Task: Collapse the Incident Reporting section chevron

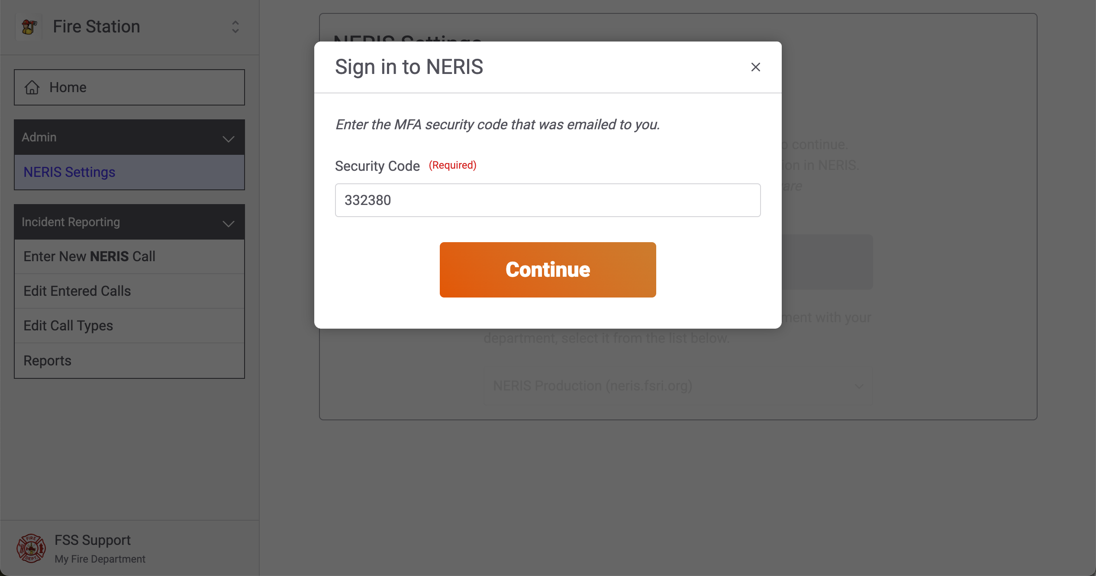Action: pyautogui.click(x=228, y=223)
